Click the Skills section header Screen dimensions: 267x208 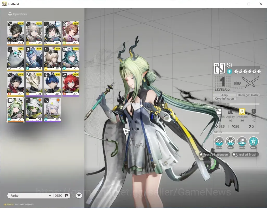coord(218,132)
